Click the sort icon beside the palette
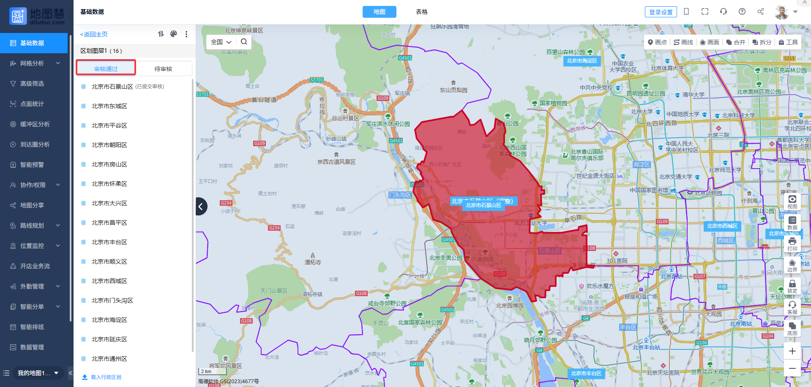This screenshot has width=811, height=387. 161,34
